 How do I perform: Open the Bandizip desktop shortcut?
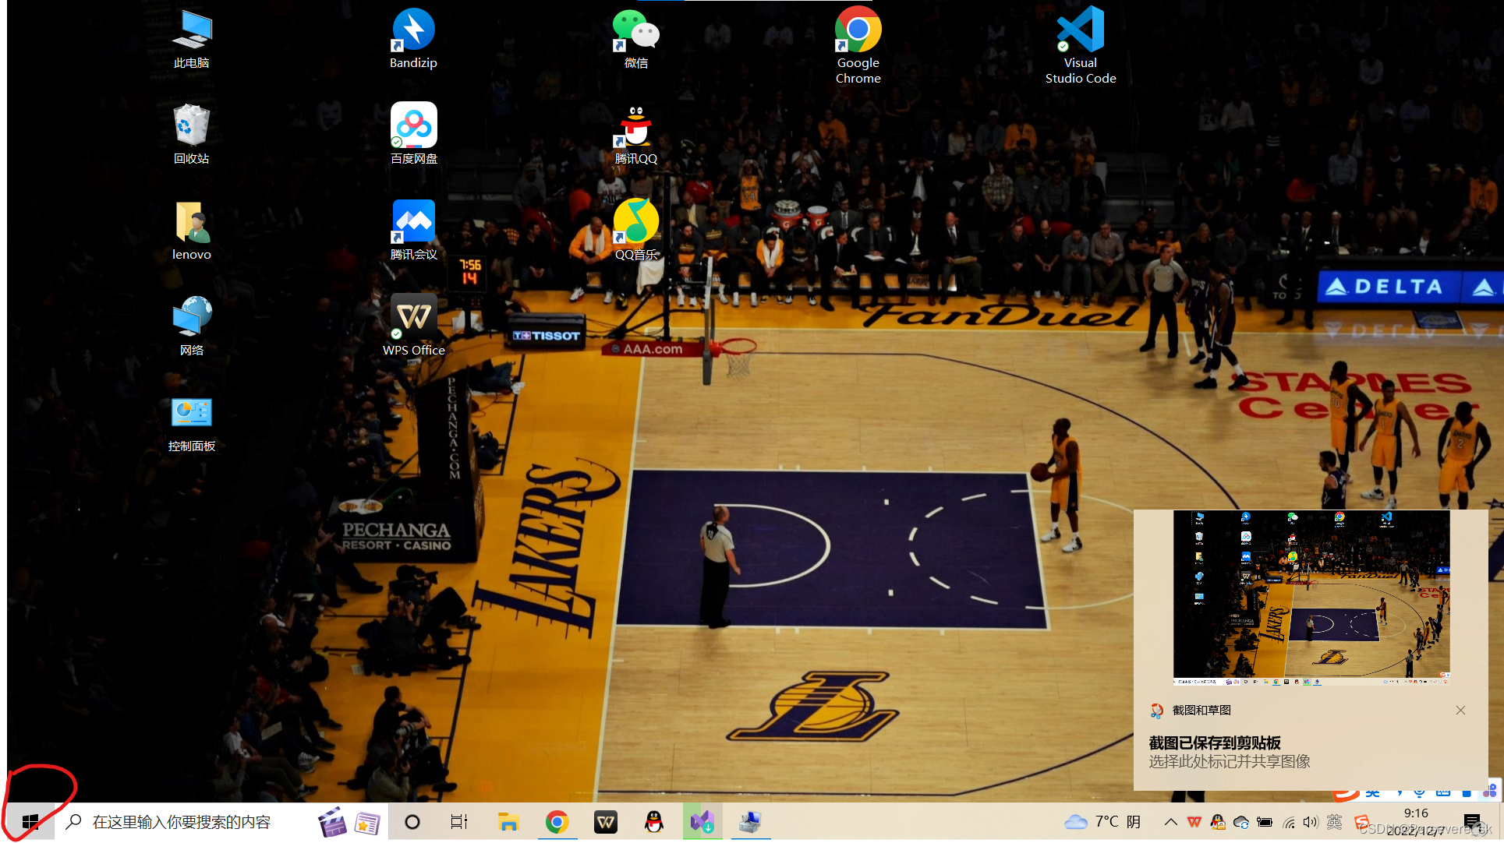[x=413, y=31]
